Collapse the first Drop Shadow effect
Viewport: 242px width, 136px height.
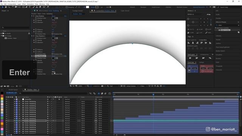point(32,16)
